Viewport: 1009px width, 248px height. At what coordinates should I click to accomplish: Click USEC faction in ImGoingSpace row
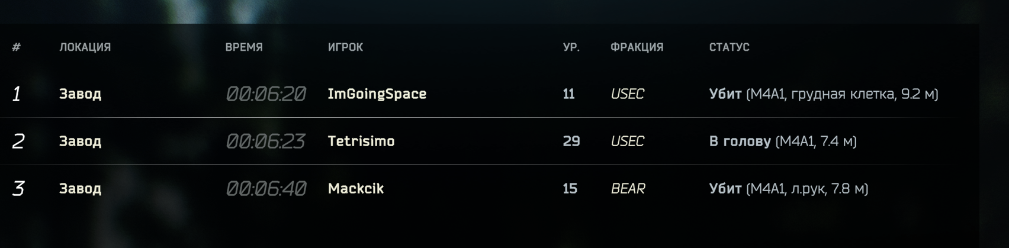point(627,94)
